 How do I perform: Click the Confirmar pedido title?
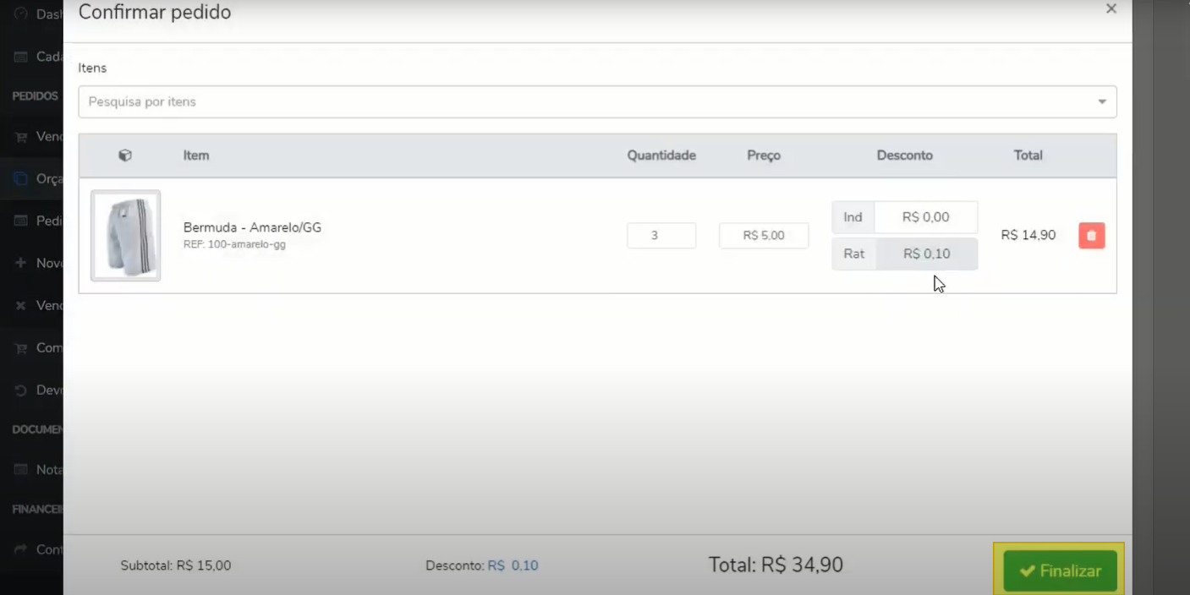[x=155, y=13]
